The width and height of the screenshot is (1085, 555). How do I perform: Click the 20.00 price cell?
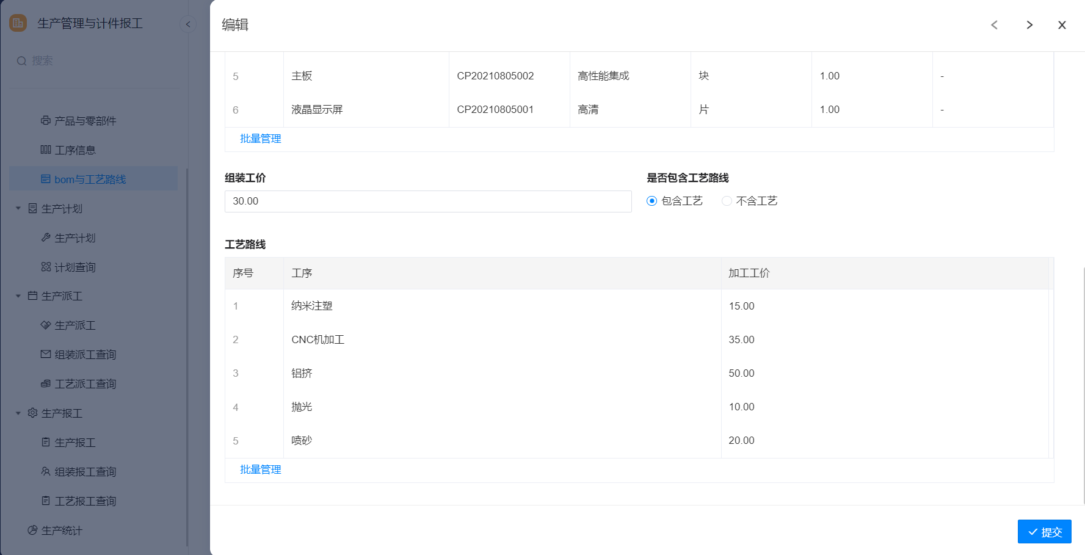[885, 440]
